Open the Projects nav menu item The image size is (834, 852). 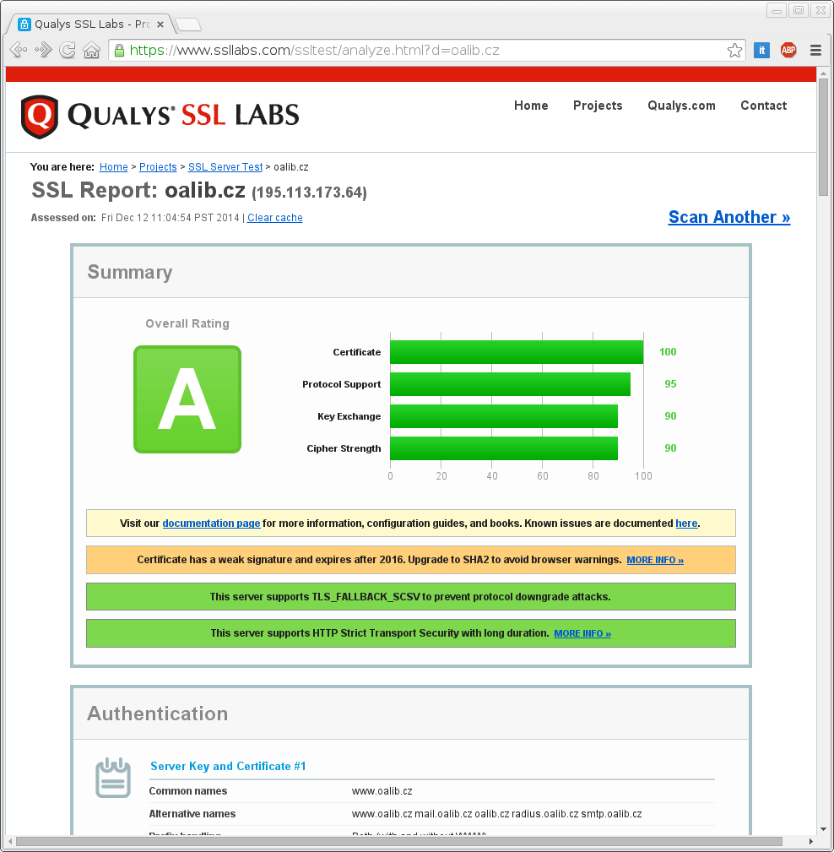tap(598, 106)
